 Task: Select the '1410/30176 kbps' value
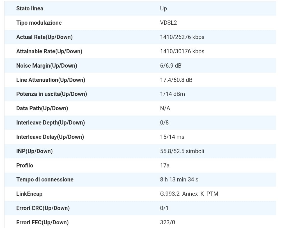coord(182,51)
